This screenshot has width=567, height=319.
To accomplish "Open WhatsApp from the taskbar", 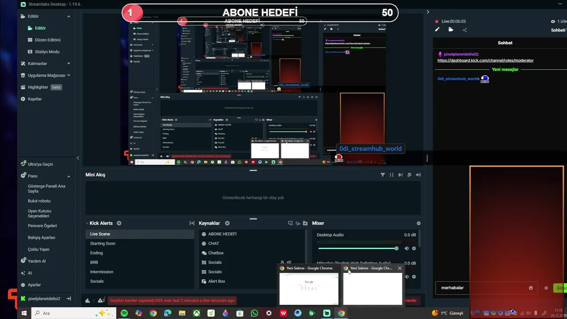I will click(x=254, y=313).
